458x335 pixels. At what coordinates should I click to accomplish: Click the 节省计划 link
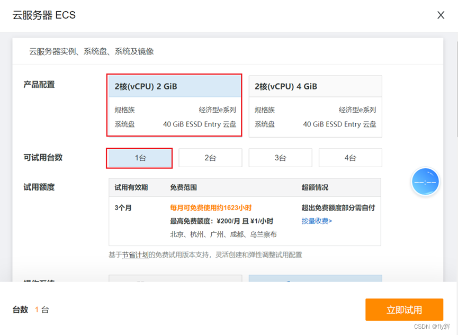[136, 255]
